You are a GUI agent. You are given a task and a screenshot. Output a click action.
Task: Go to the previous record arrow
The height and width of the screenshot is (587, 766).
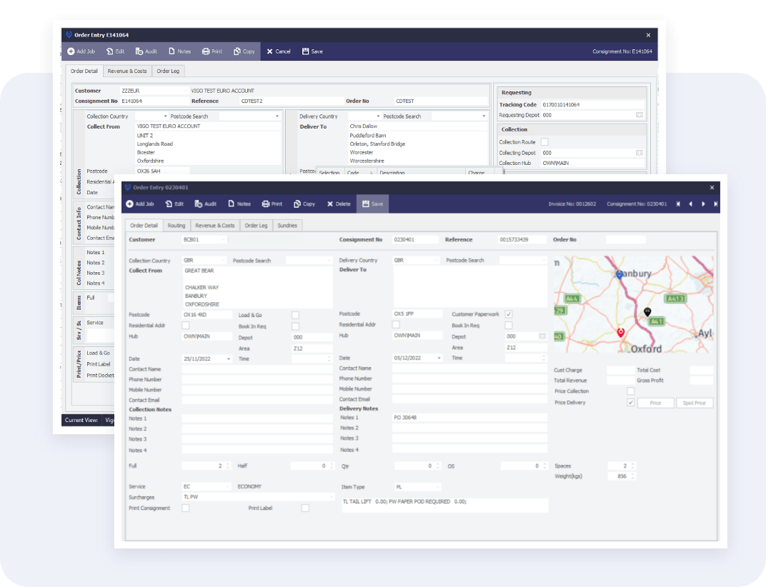(690, 204)
